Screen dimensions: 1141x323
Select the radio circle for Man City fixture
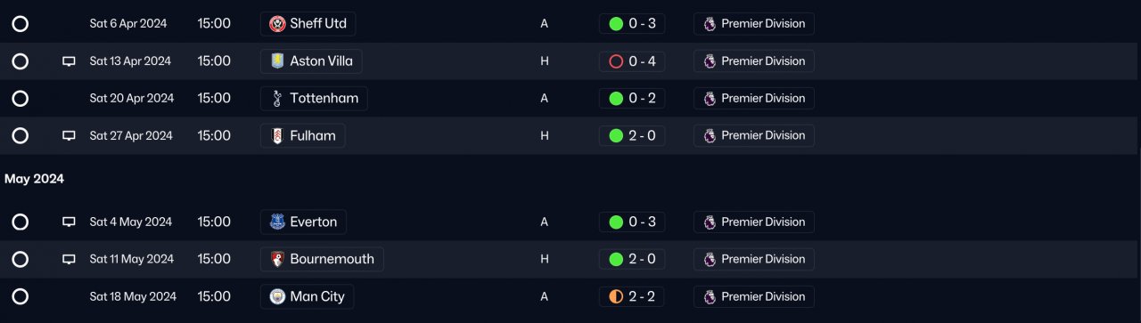click(20, 296)
